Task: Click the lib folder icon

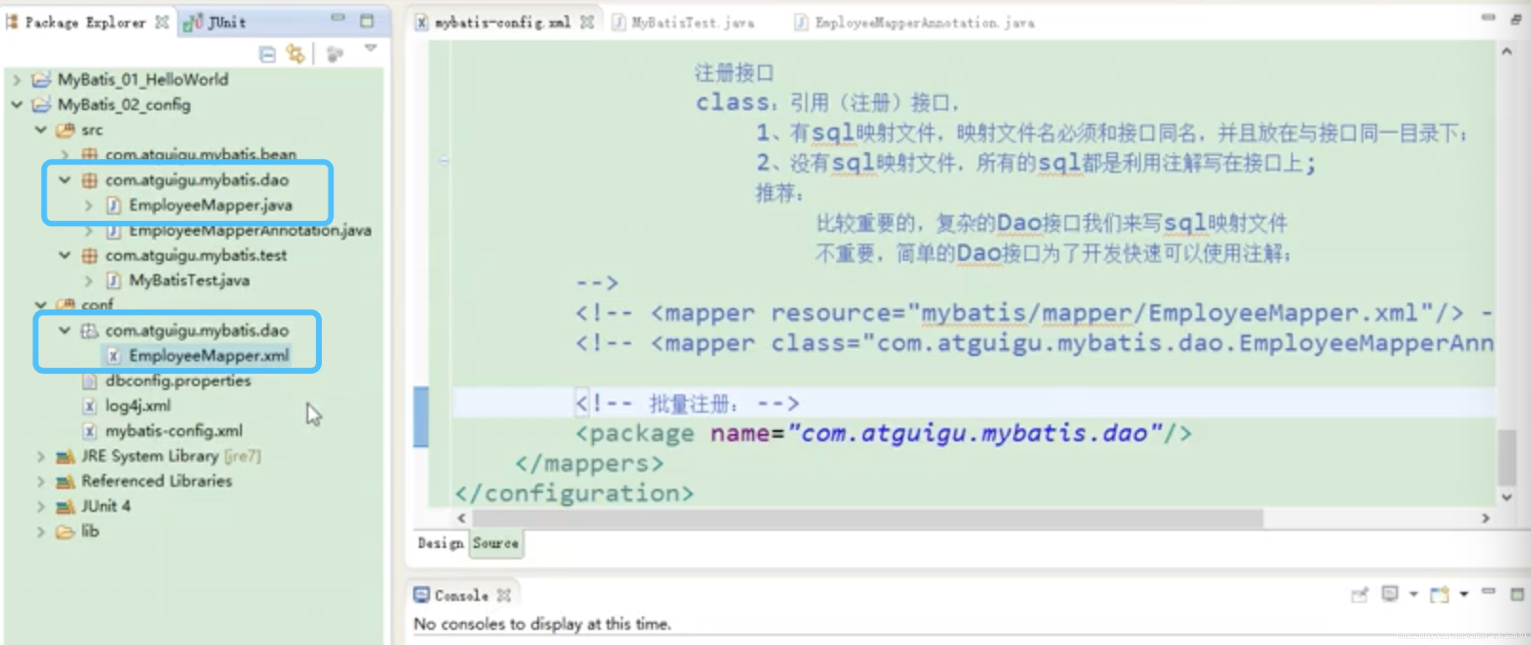Action: click(x=65, y=532)
